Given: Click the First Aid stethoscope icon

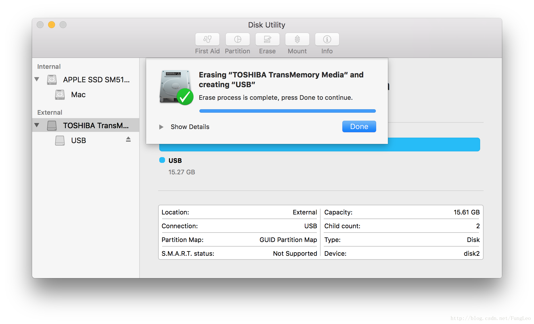Looking at the screenshot, I should tap(207, 39).
